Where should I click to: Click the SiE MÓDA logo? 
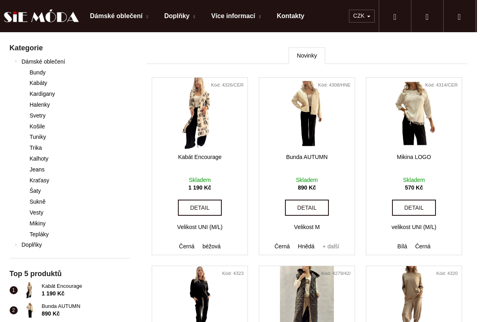tap(41, 17)
